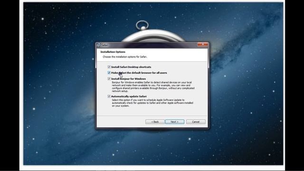Viewport: 304px width, 171px height.
Task: Toggle Make Safari the default browser checkbox
Action: pos(109,73)
